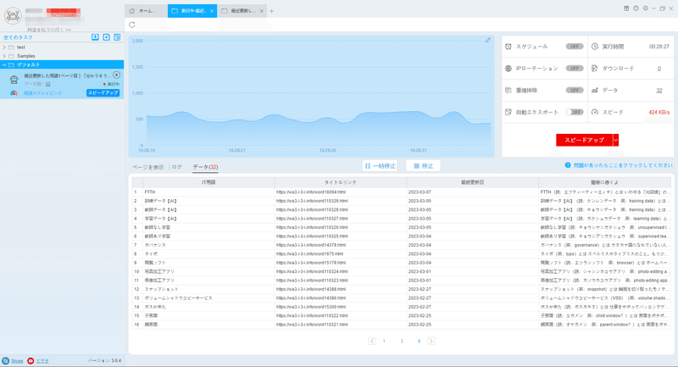Click the blue question mark help icon
Screen dimensions: 678x367
point(568,165)
